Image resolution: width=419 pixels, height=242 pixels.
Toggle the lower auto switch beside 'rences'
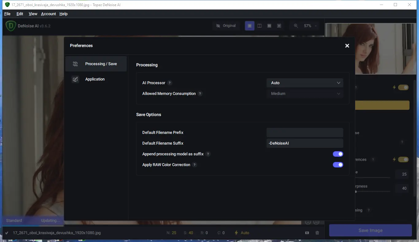[403, 159]
